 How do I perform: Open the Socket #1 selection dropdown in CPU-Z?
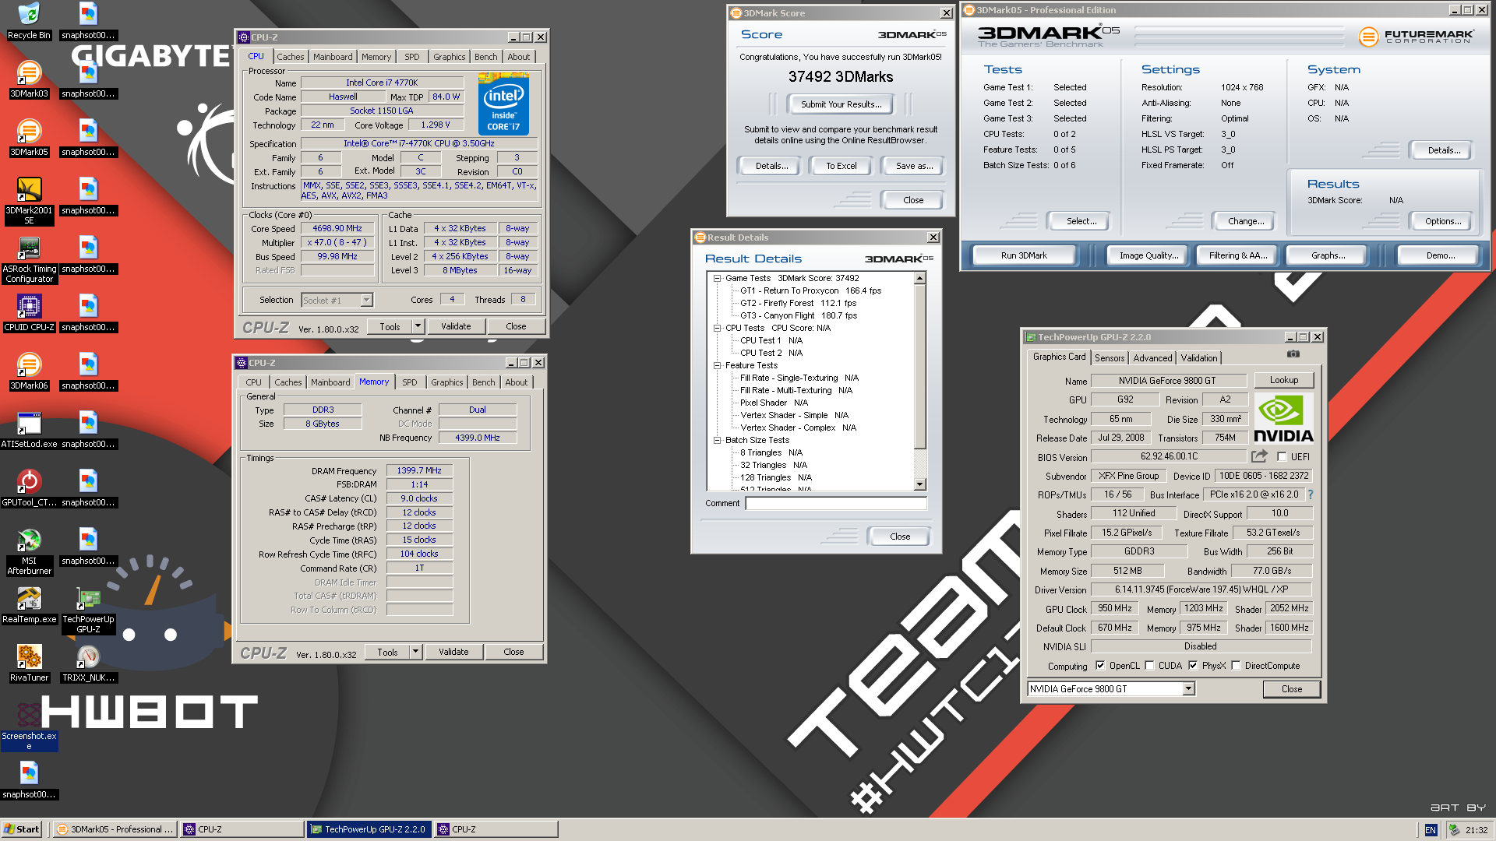(x=366, y=300)
